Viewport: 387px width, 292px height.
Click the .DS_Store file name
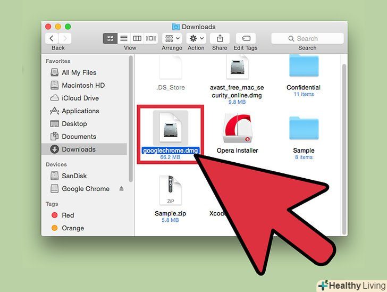[x=171, y=87]
